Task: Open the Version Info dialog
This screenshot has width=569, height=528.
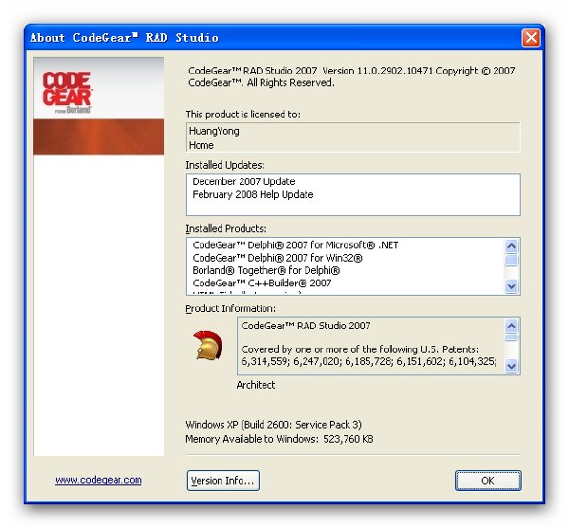Action: click(x=223, y=481)
